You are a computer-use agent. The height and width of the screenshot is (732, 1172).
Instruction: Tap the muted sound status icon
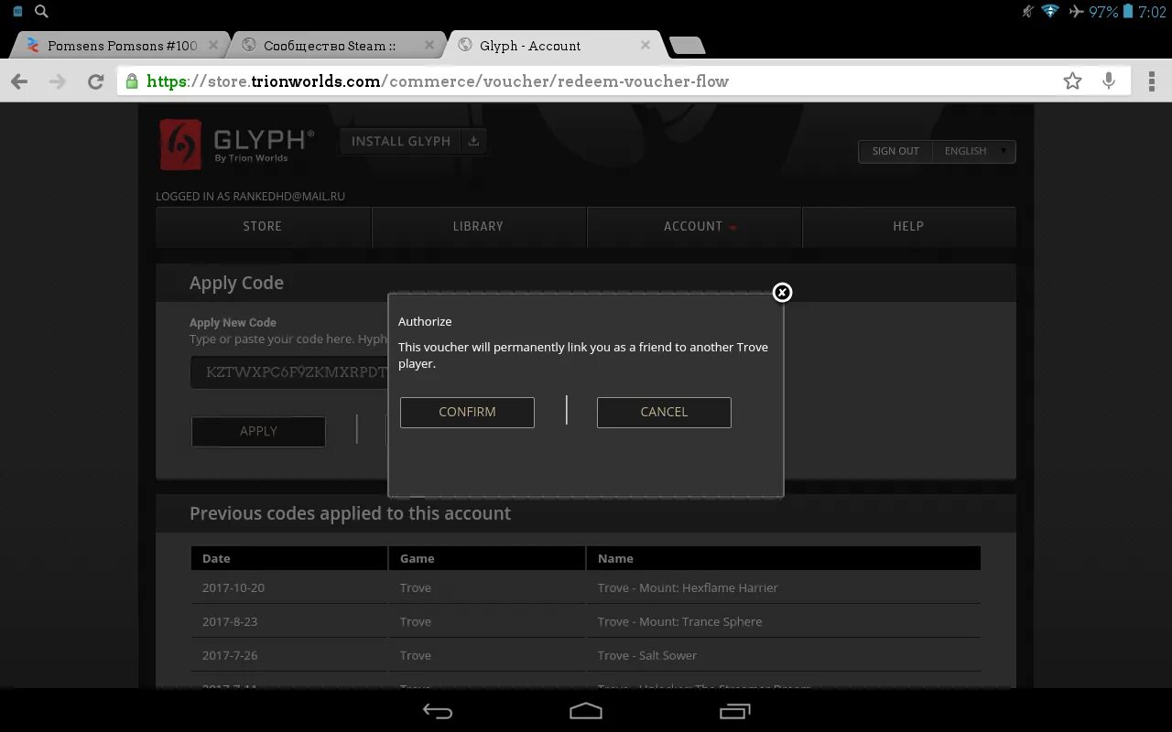pyautogui.click(x=1027, y=12)
